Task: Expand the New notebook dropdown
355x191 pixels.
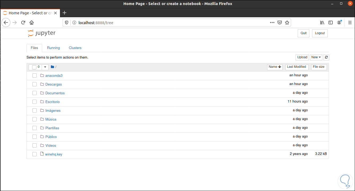Action: (x=316, y=57)
